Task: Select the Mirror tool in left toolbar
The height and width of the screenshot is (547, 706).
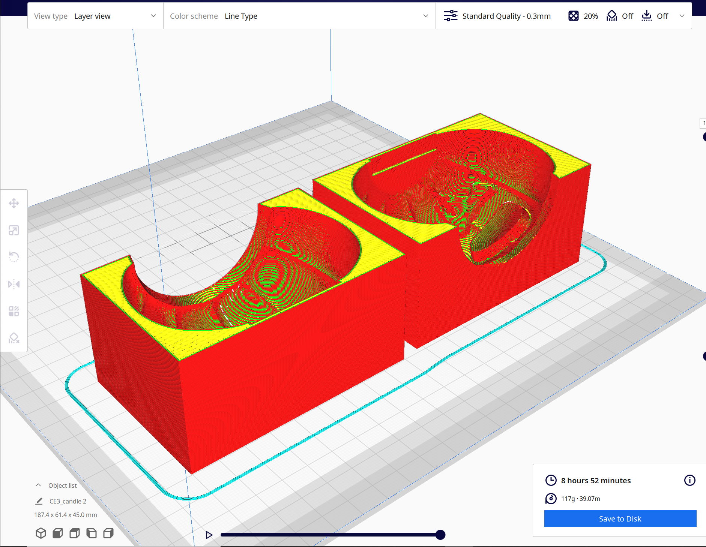Action: click(x=14, y=284)
